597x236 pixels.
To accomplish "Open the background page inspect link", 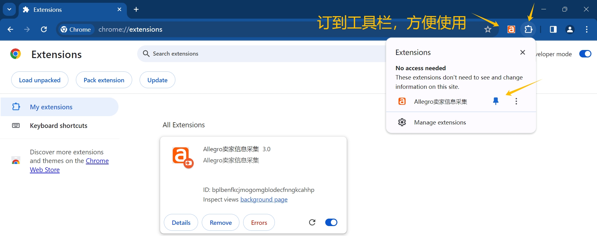I will (264, 200).
